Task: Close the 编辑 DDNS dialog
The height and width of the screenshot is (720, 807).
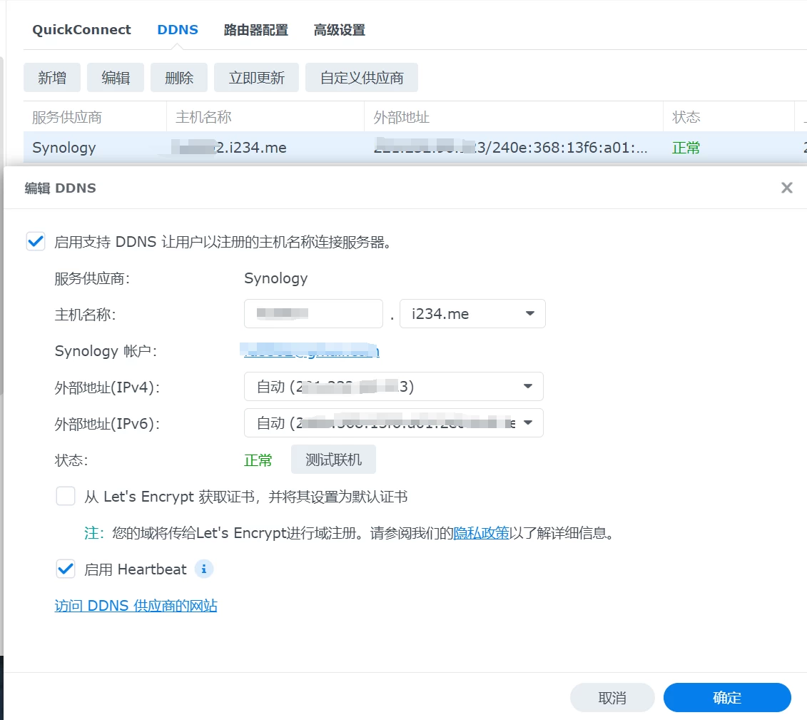Action: (786, 188)
